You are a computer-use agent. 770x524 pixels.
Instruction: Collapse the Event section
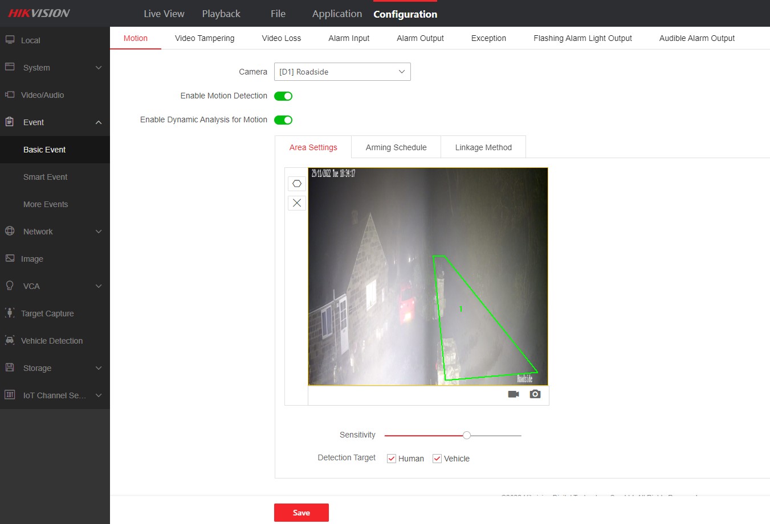[x=33, y=122]
